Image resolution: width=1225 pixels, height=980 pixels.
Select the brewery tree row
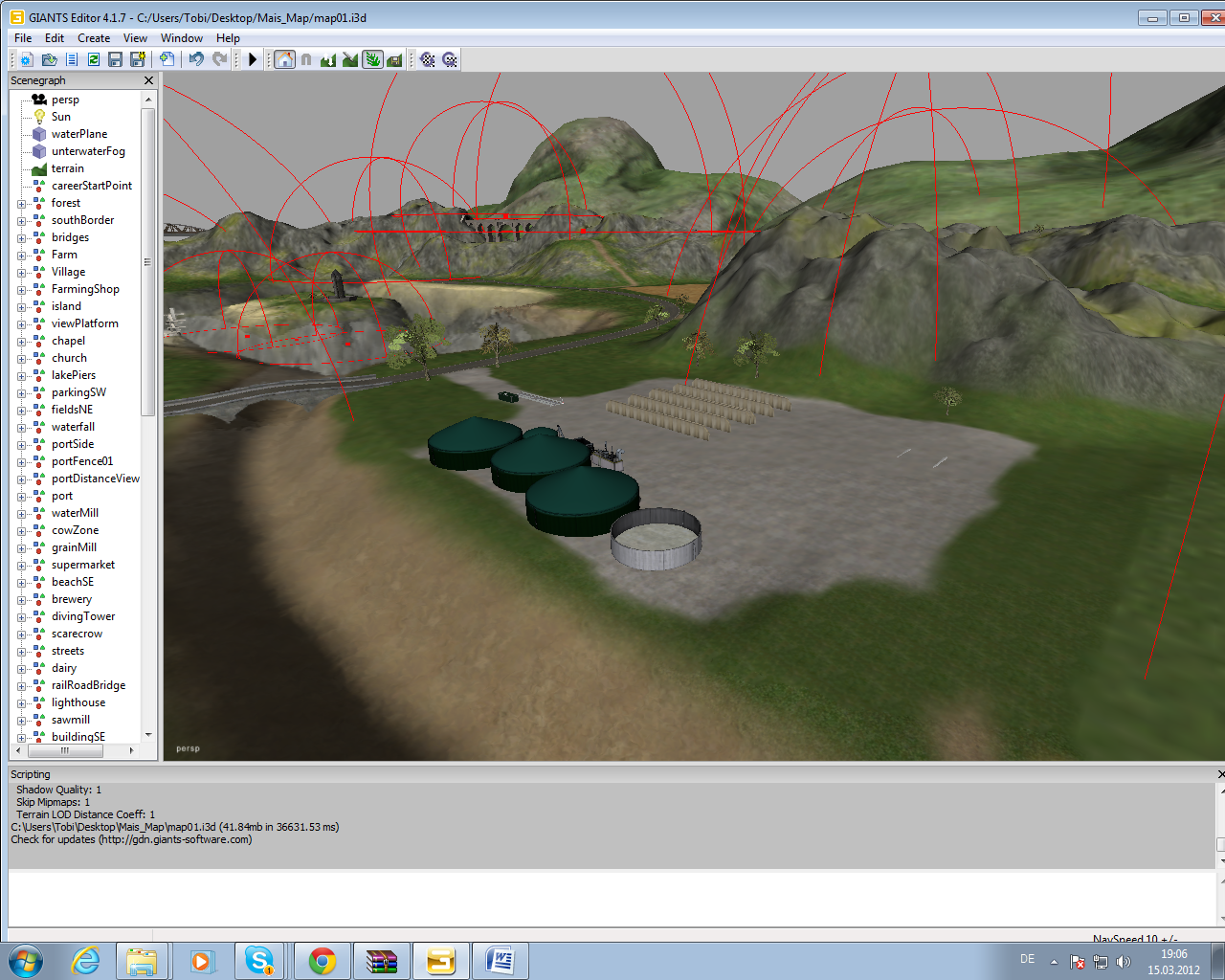pos(72,599)
